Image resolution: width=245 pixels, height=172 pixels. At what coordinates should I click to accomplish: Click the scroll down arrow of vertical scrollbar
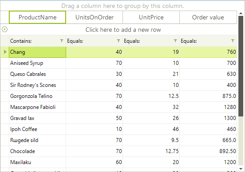click(x=241, y=169)
